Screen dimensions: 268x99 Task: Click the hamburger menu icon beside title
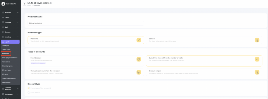click(x=24, y=4)
